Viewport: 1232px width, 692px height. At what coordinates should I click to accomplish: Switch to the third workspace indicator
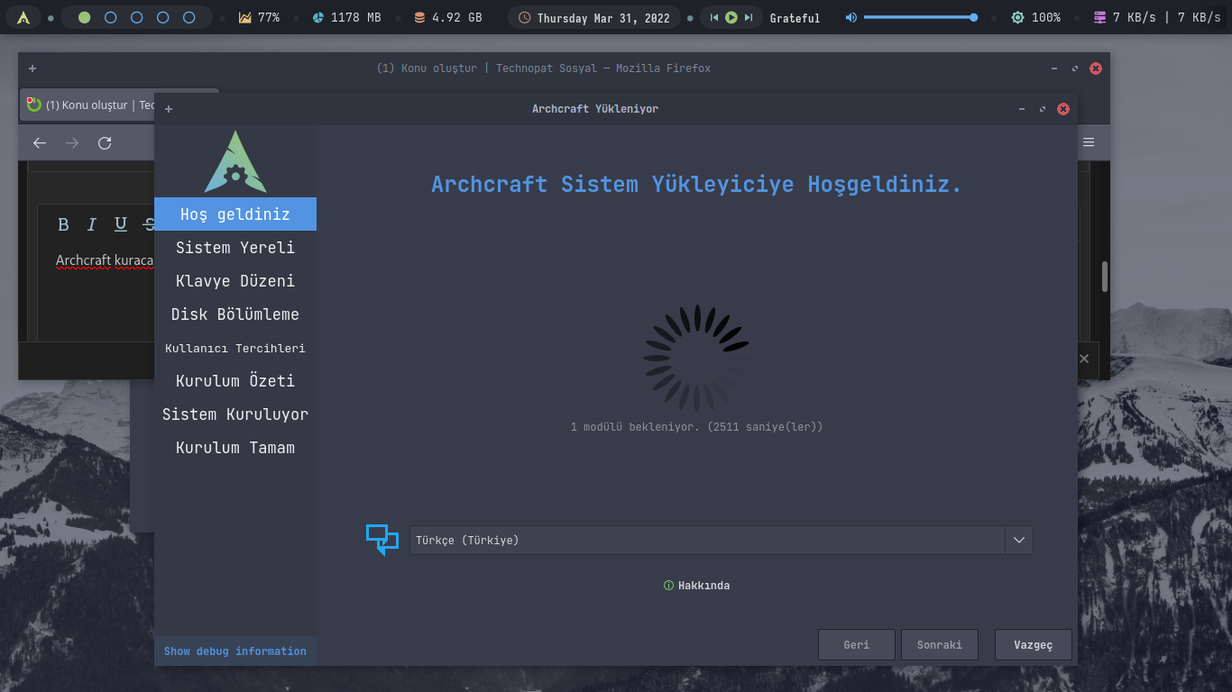136,17
